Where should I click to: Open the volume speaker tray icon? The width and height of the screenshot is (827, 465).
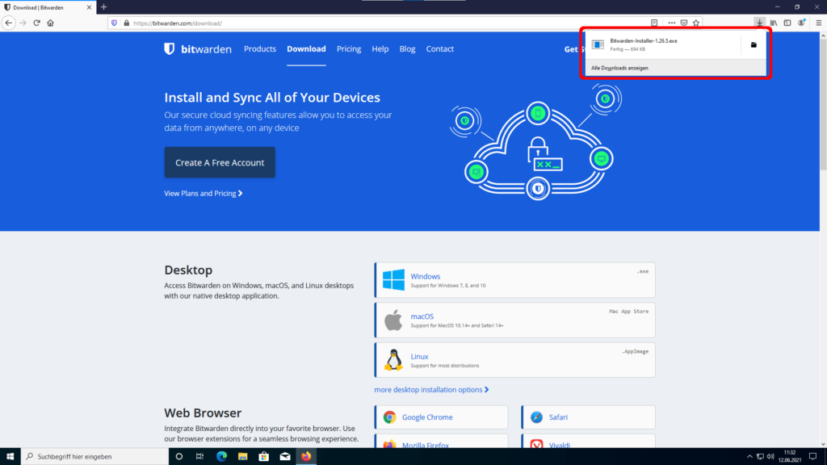pos(770,457)
